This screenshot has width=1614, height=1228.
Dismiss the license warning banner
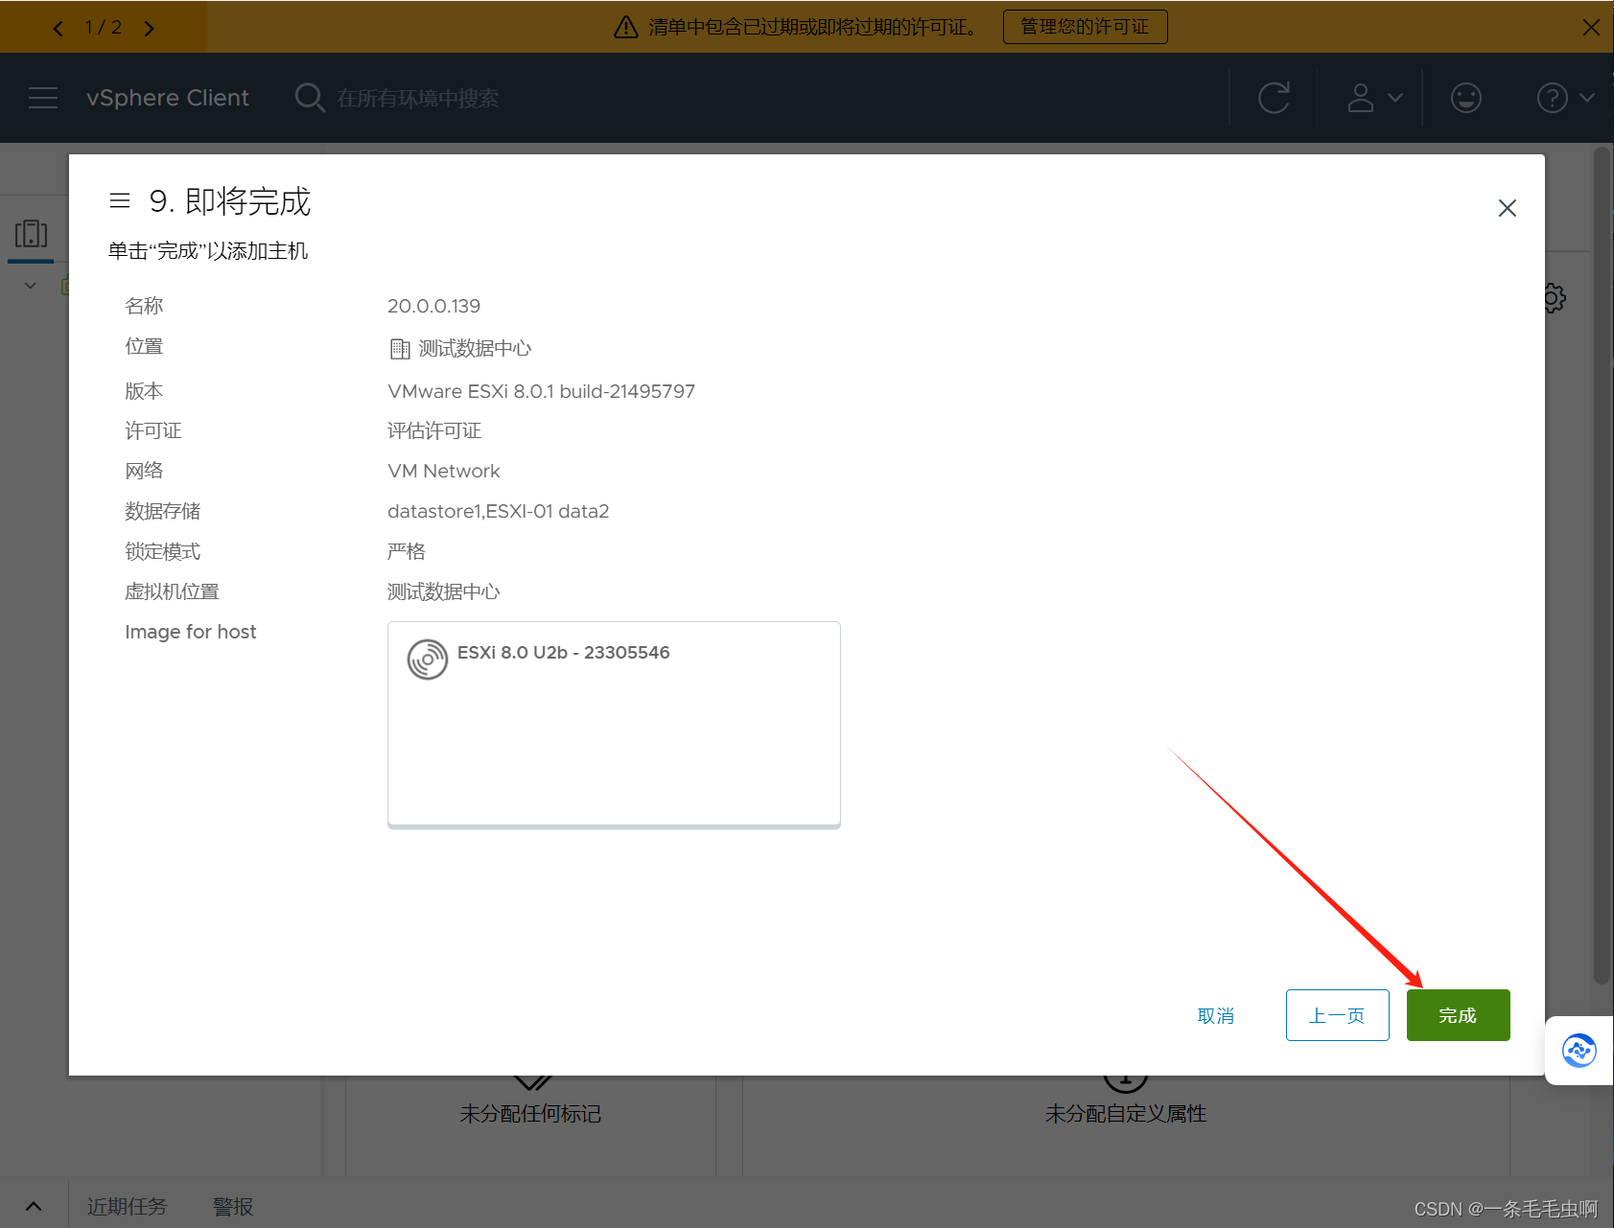1591,27
